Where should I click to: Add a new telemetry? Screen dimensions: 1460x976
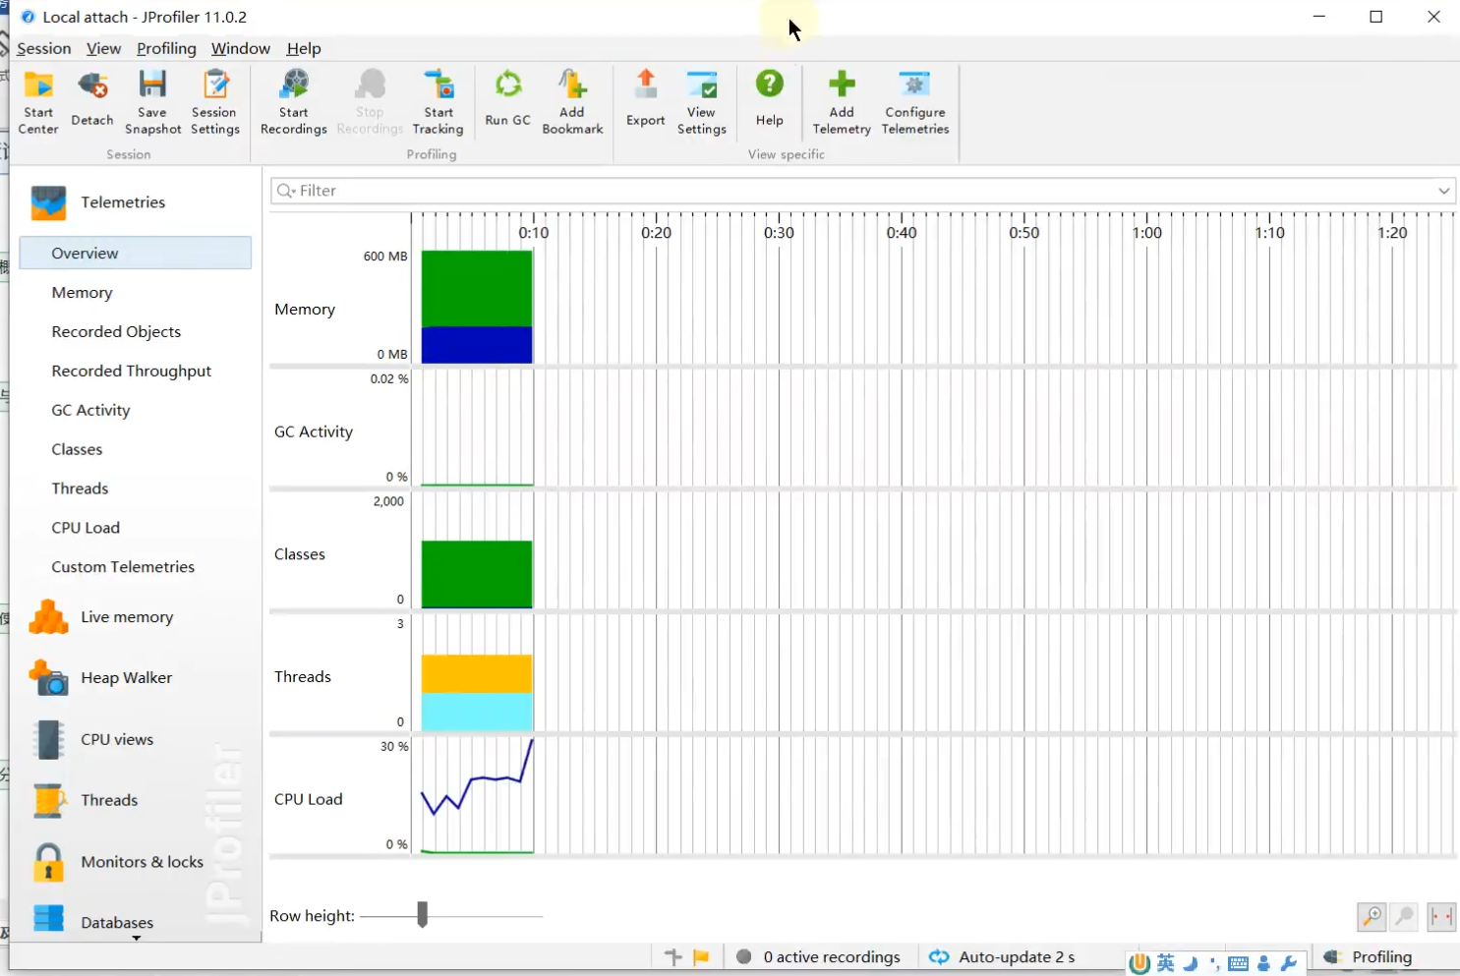842,102
